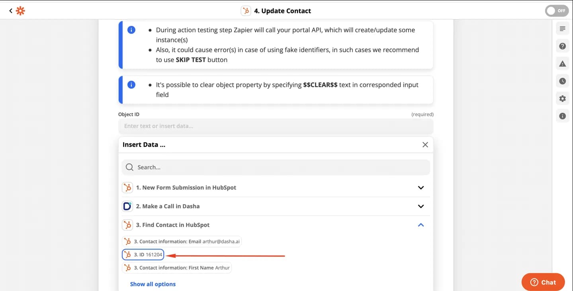Open the history clock sidebar icon
Viewport: 573px width, 291px height.
562,81
